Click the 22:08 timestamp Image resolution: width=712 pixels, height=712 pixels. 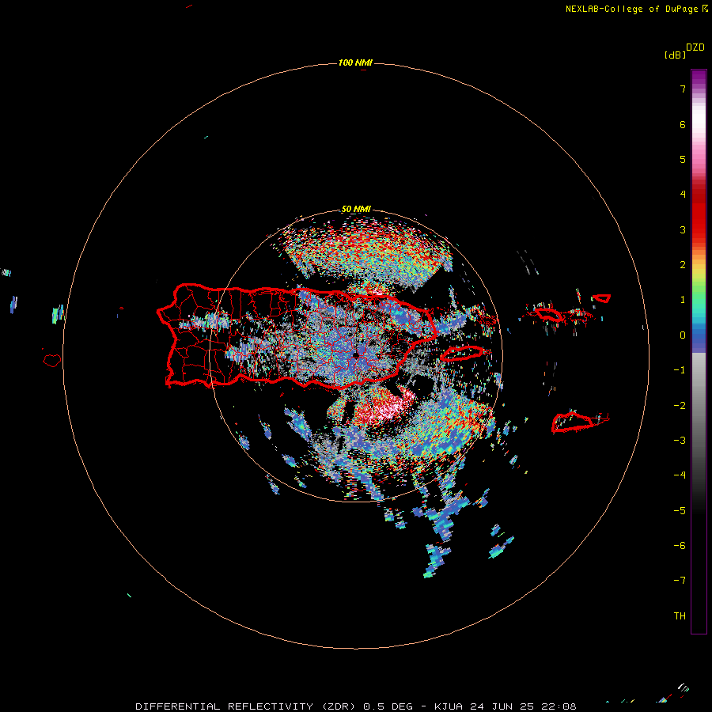pos(561,706)
